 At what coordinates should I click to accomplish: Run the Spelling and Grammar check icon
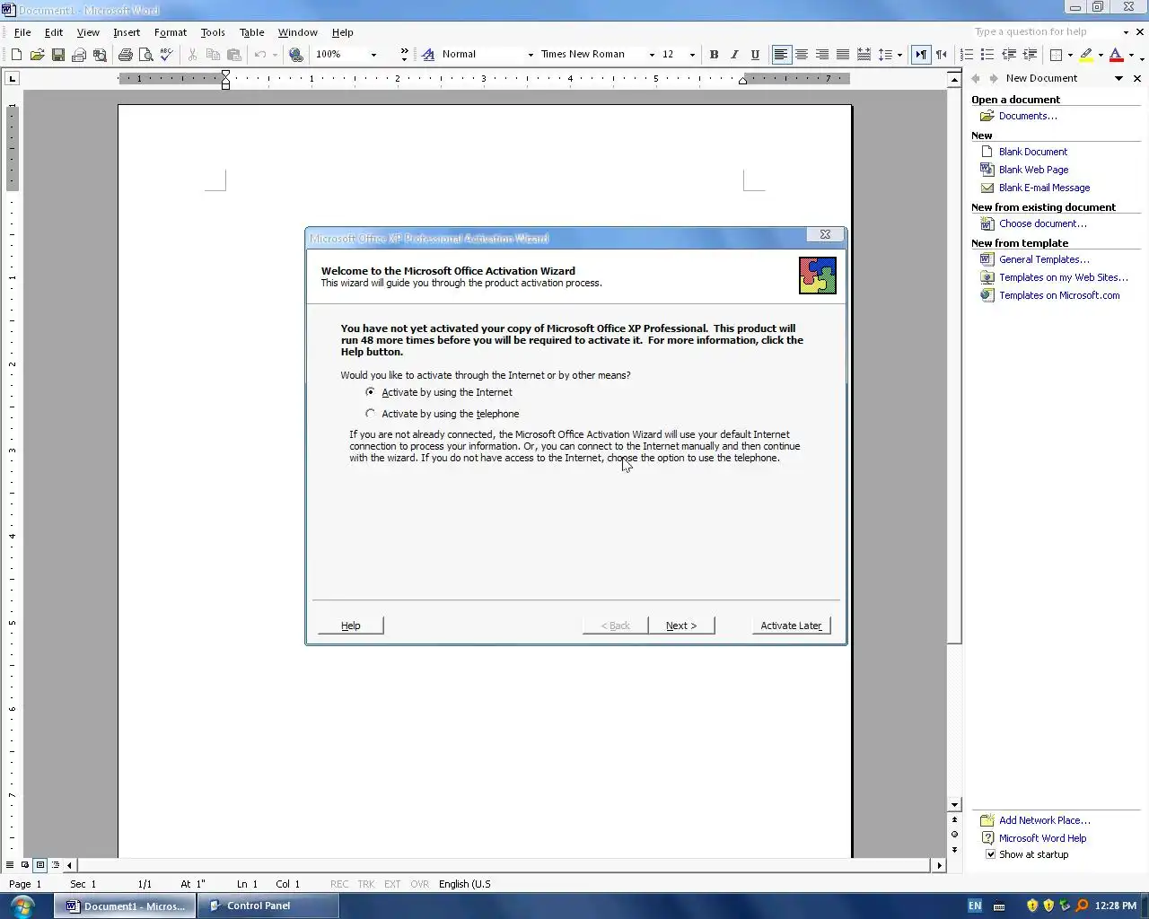(x=166, y=55)
